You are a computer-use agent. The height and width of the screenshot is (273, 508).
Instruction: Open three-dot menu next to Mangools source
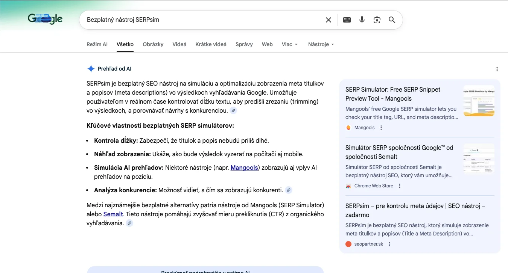381,128
